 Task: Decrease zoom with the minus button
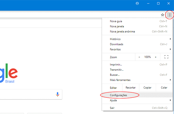[139, 57]
